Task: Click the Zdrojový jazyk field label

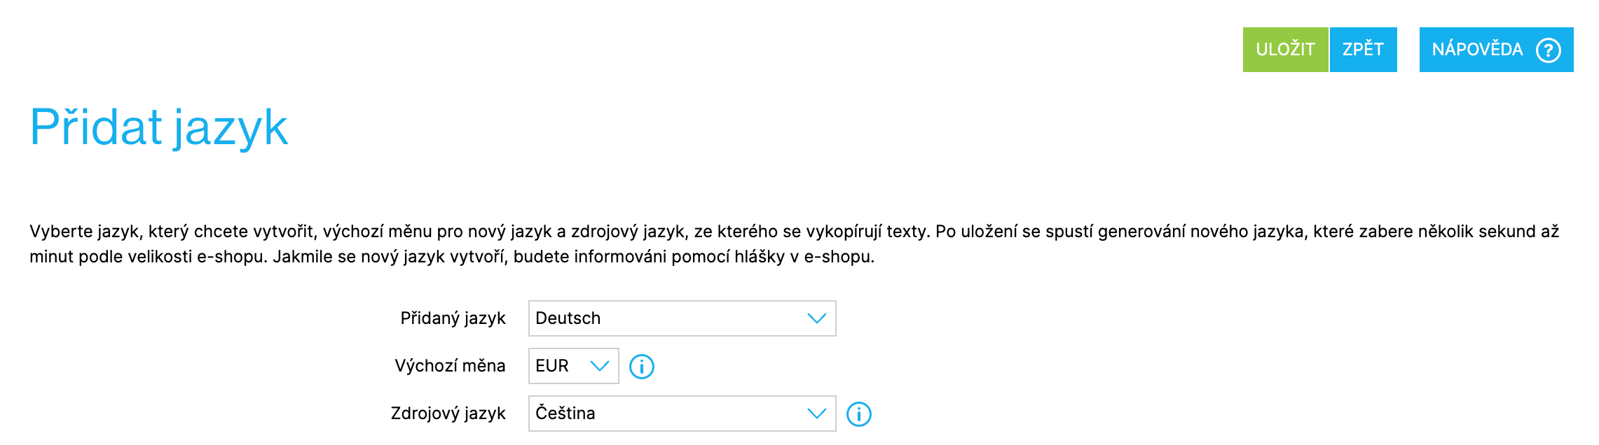Action: [448, 414]
